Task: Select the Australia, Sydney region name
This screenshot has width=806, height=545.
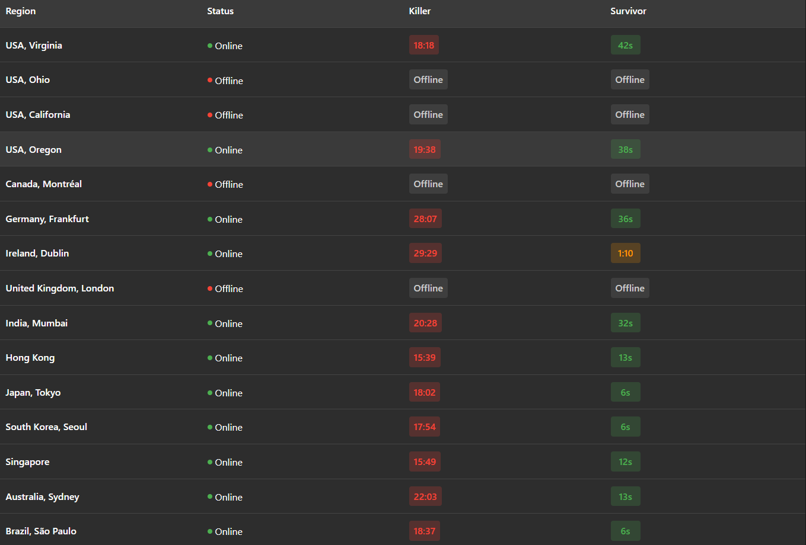Action: 43,497
